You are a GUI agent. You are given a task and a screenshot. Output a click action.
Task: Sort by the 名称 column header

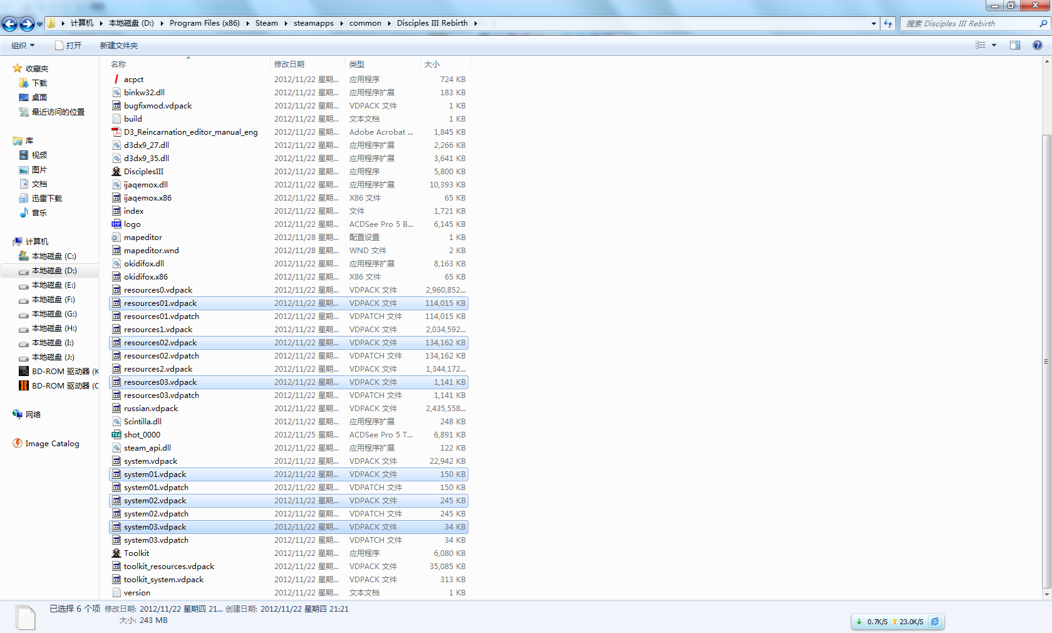[188, 65]
